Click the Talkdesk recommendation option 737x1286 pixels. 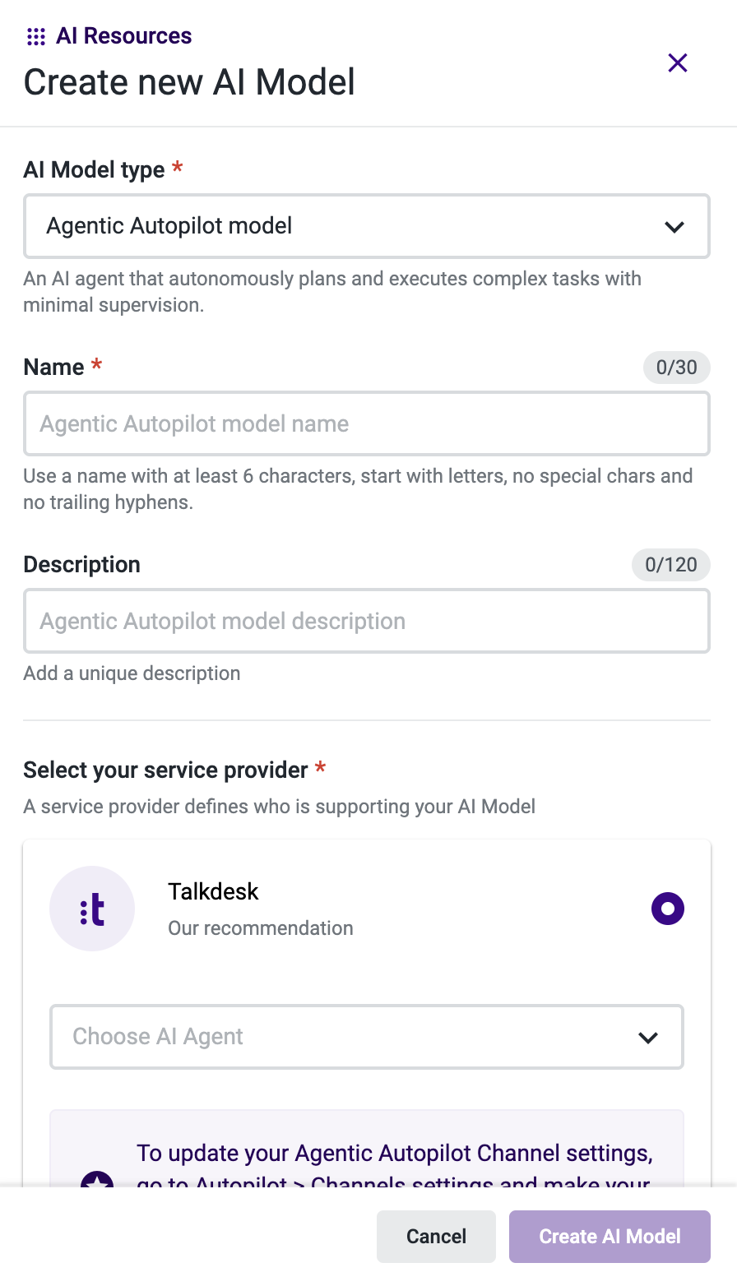click(260, 927)
